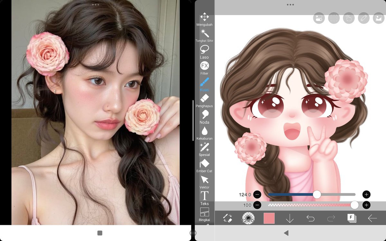Tap the Android home circle button
The height and width of the screenshot is (241, 386).
click(x=193, y=233)
